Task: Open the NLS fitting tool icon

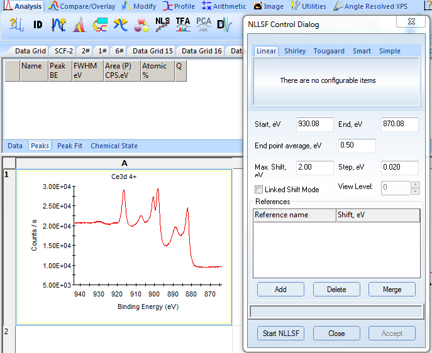Action: [162, 25]
